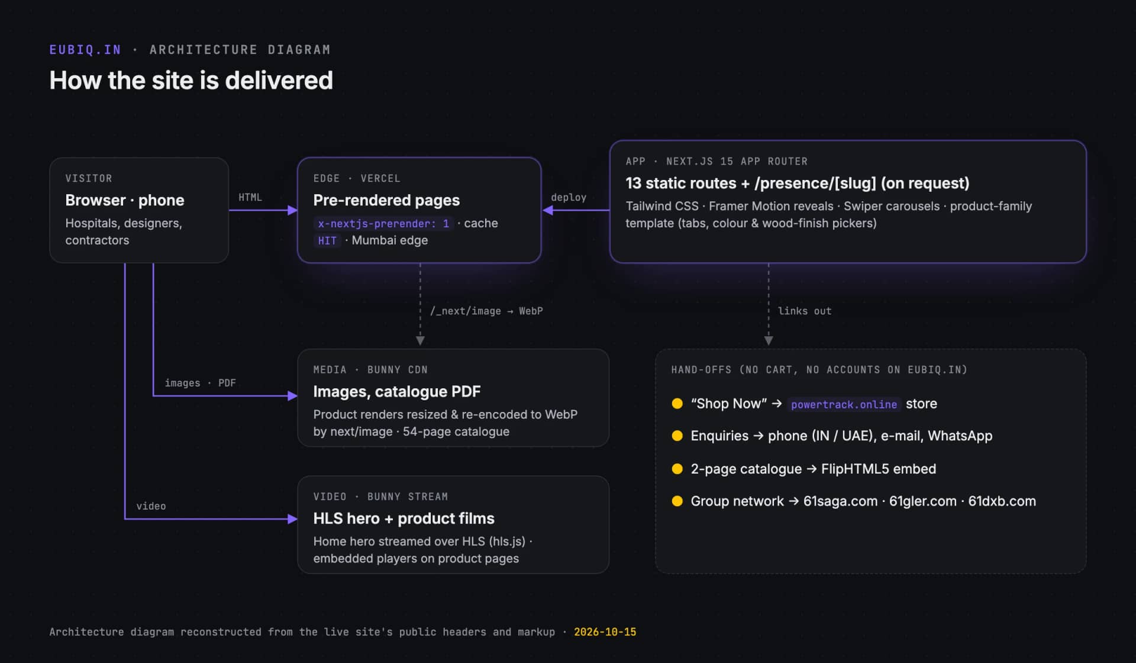Click the footer note about public headers

click(302, 632)
